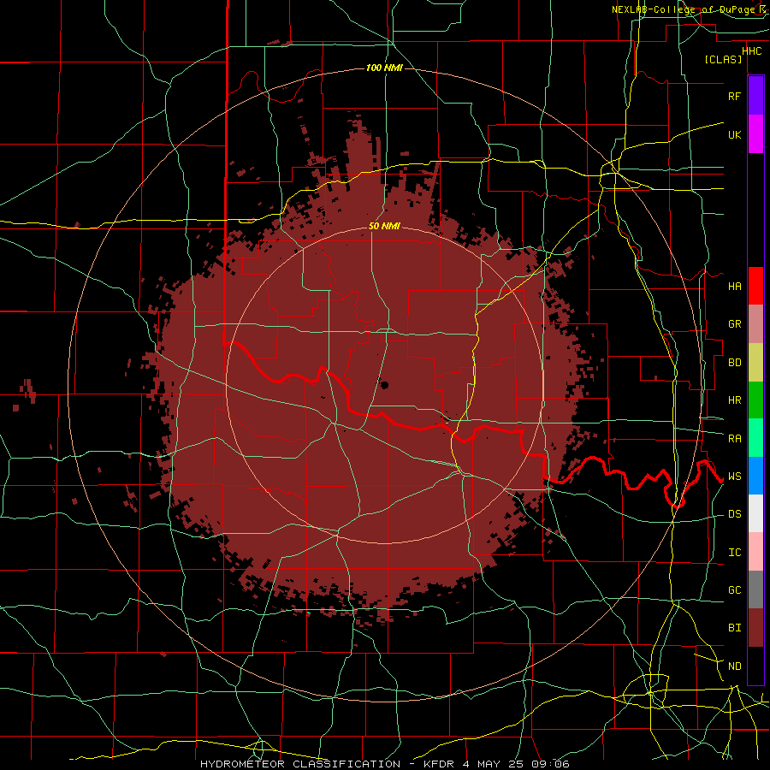Click the black radar site dot at center

click(384, 384)
